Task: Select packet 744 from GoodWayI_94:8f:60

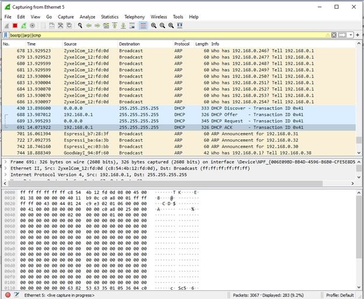Action: (x=178, y=153)
